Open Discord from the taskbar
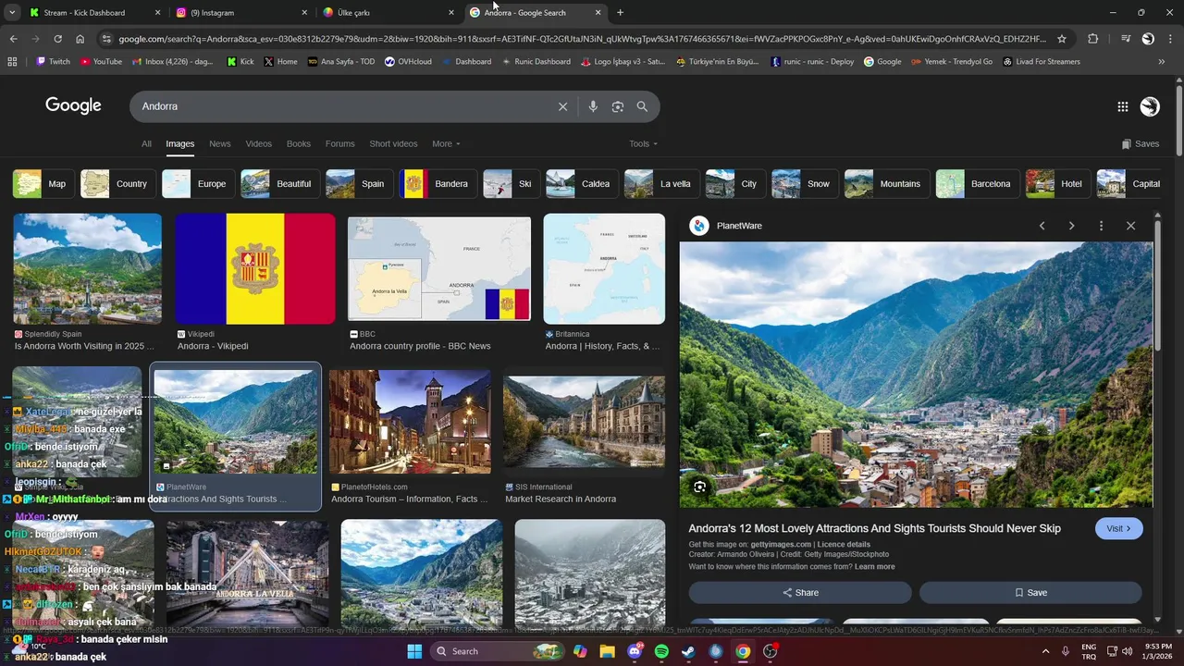Screen dimensions: 1184x666 coord(635,651)
